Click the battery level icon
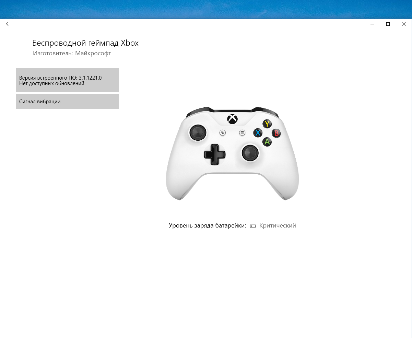This screenshot has height=338, width=412. pos(253,226)
